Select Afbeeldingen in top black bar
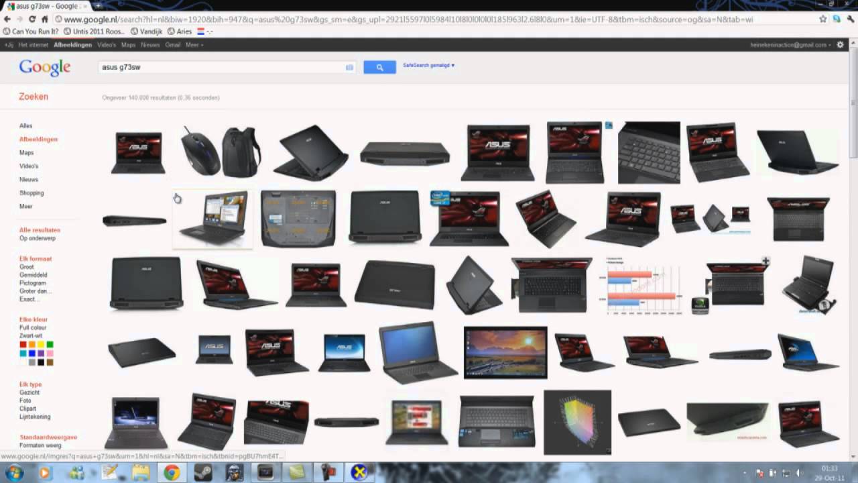858x483 pixels. 73,45
